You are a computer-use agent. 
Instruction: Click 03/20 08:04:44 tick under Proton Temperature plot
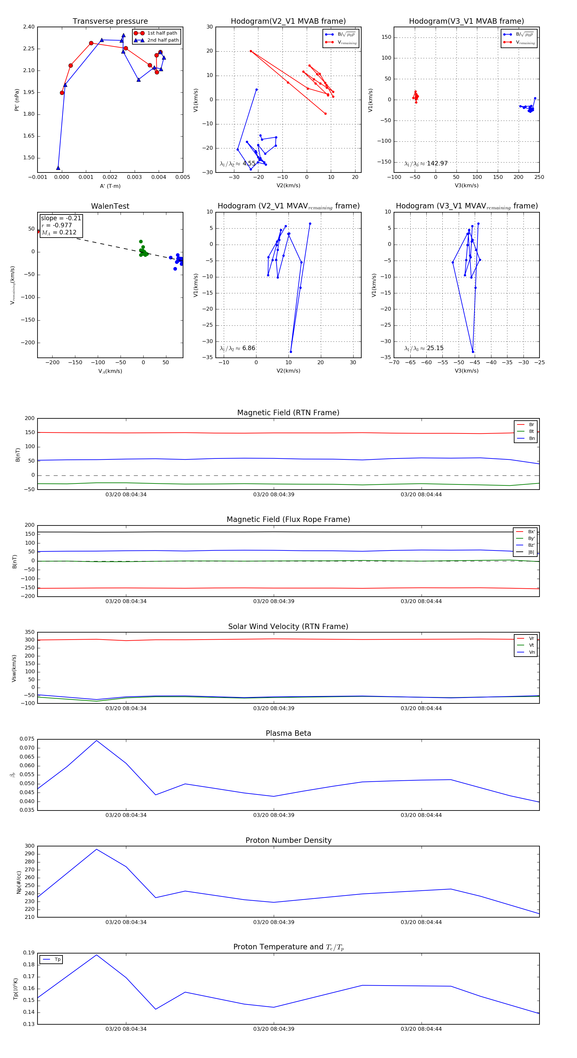421,1029
